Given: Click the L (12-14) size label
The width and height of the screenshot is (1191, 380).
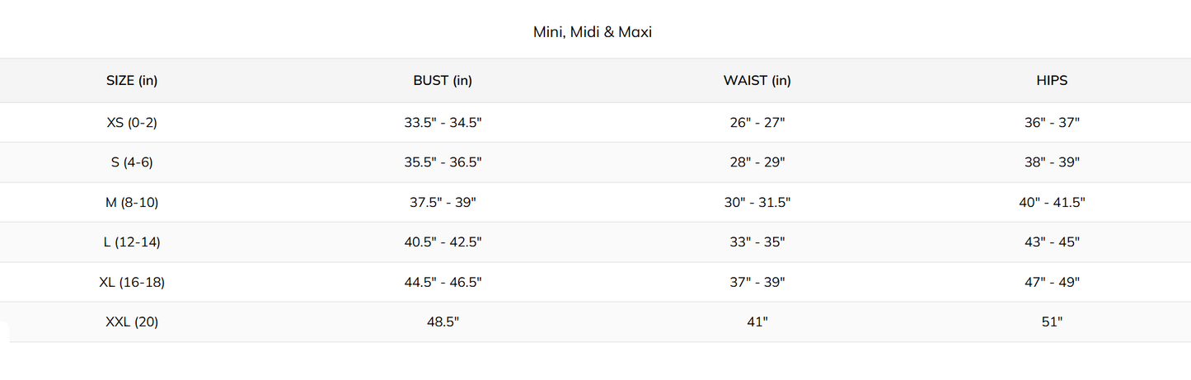Looking at the screenshot, I should (132, 242).
